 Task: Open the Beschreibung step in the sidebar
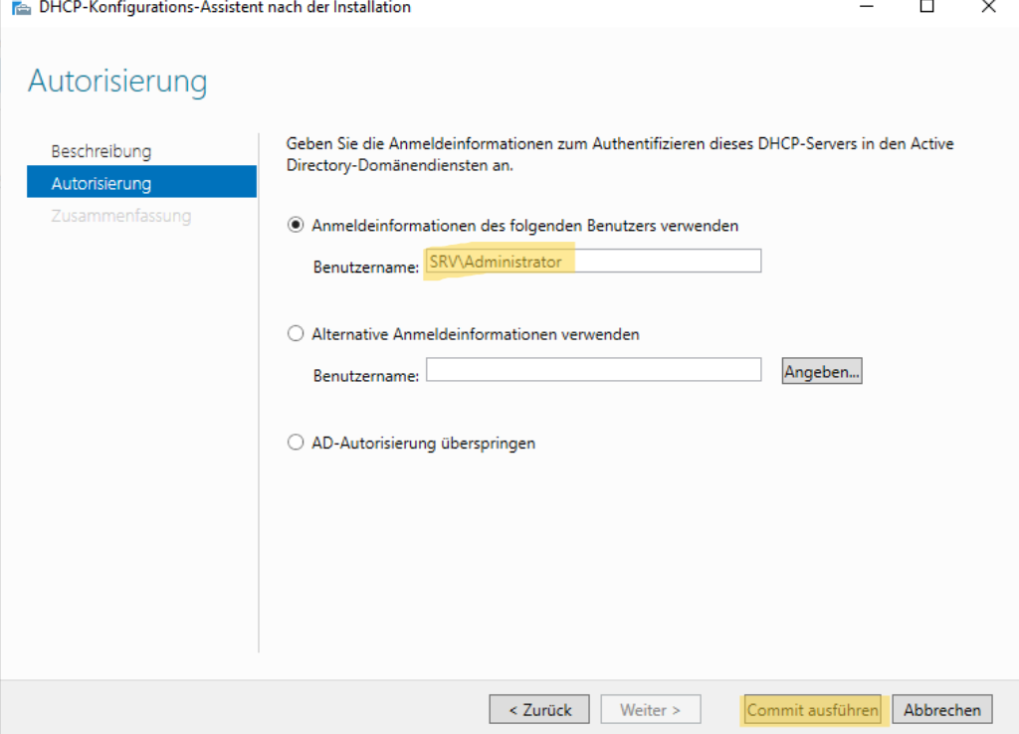click(x=102, y=151)
